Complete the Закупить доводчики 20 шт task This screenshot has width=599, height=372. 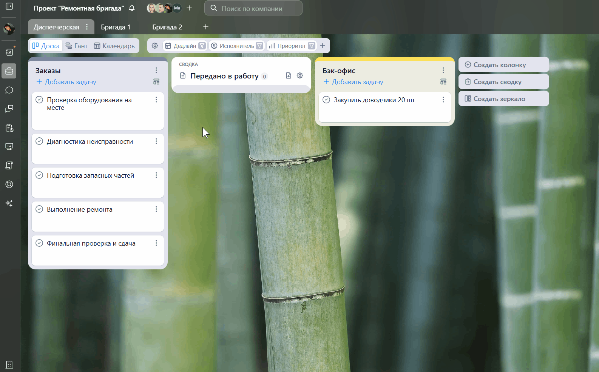pos(326,100)
